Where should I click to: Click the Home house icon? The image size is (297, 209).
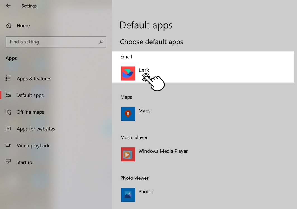point(9,25)
